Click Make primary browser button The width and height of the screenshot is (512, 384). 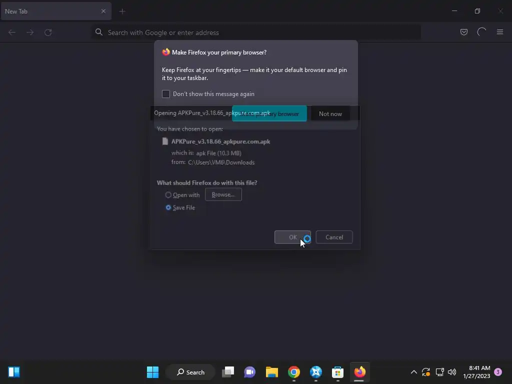pos(269,113)
